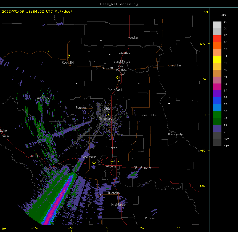Click the RockyMH label
Screen dimensions: 238x232
[x=68, y=63]
